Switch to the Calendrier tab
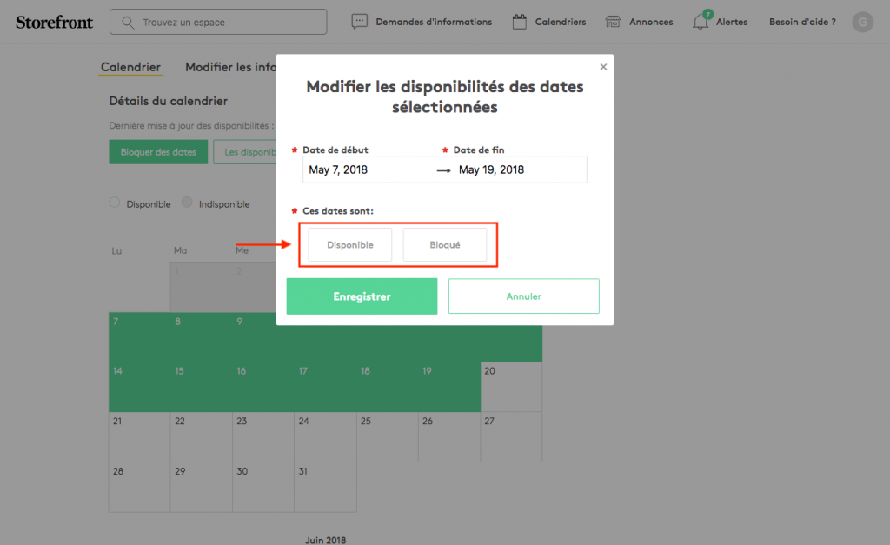 pyautogui.click(x=130, y=67)
